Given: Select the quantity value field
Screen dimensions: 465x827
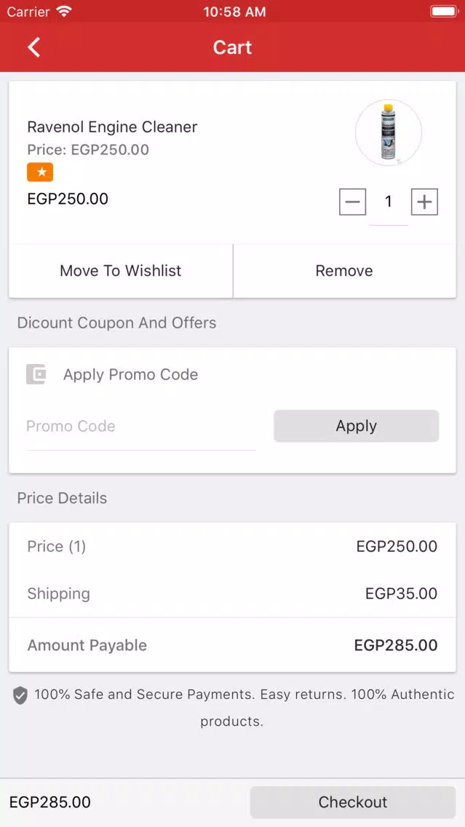Looking at the screenshot, I should pyautogui.click(x=389, y=202).
